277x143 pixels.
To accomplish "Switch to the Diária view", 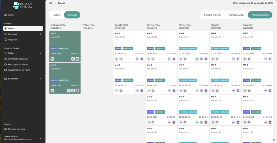I will coord(57,15).
